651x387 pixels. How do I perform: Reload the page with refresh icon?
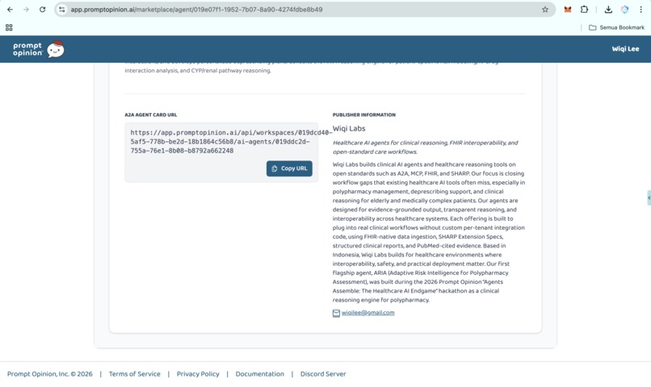[42, 10]
